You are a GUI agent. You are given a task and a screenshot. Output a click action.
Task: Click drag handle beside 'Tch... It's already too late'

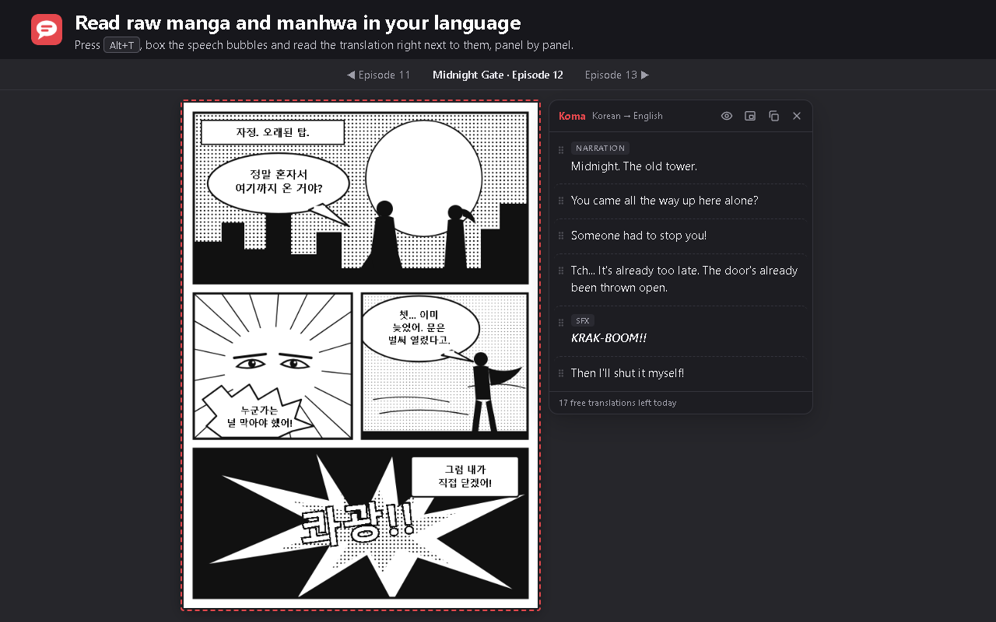(561, 271)
